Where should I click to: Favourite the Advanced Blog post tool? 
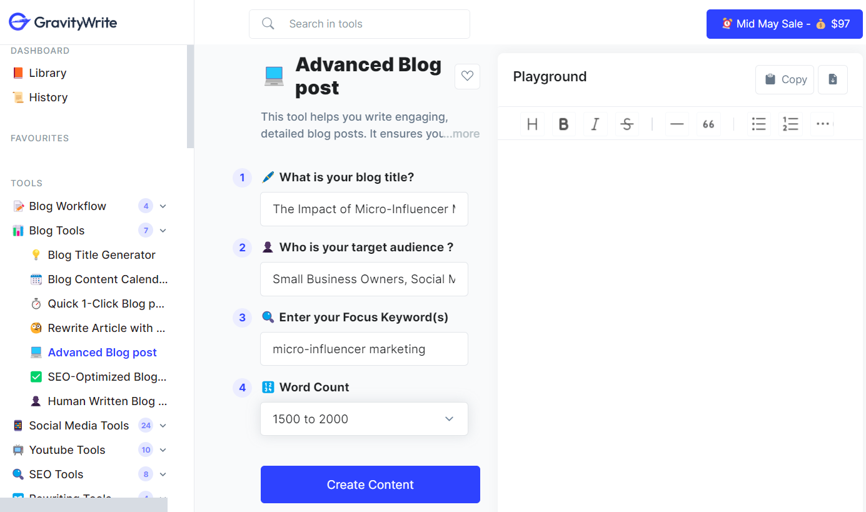coord(467,76)
